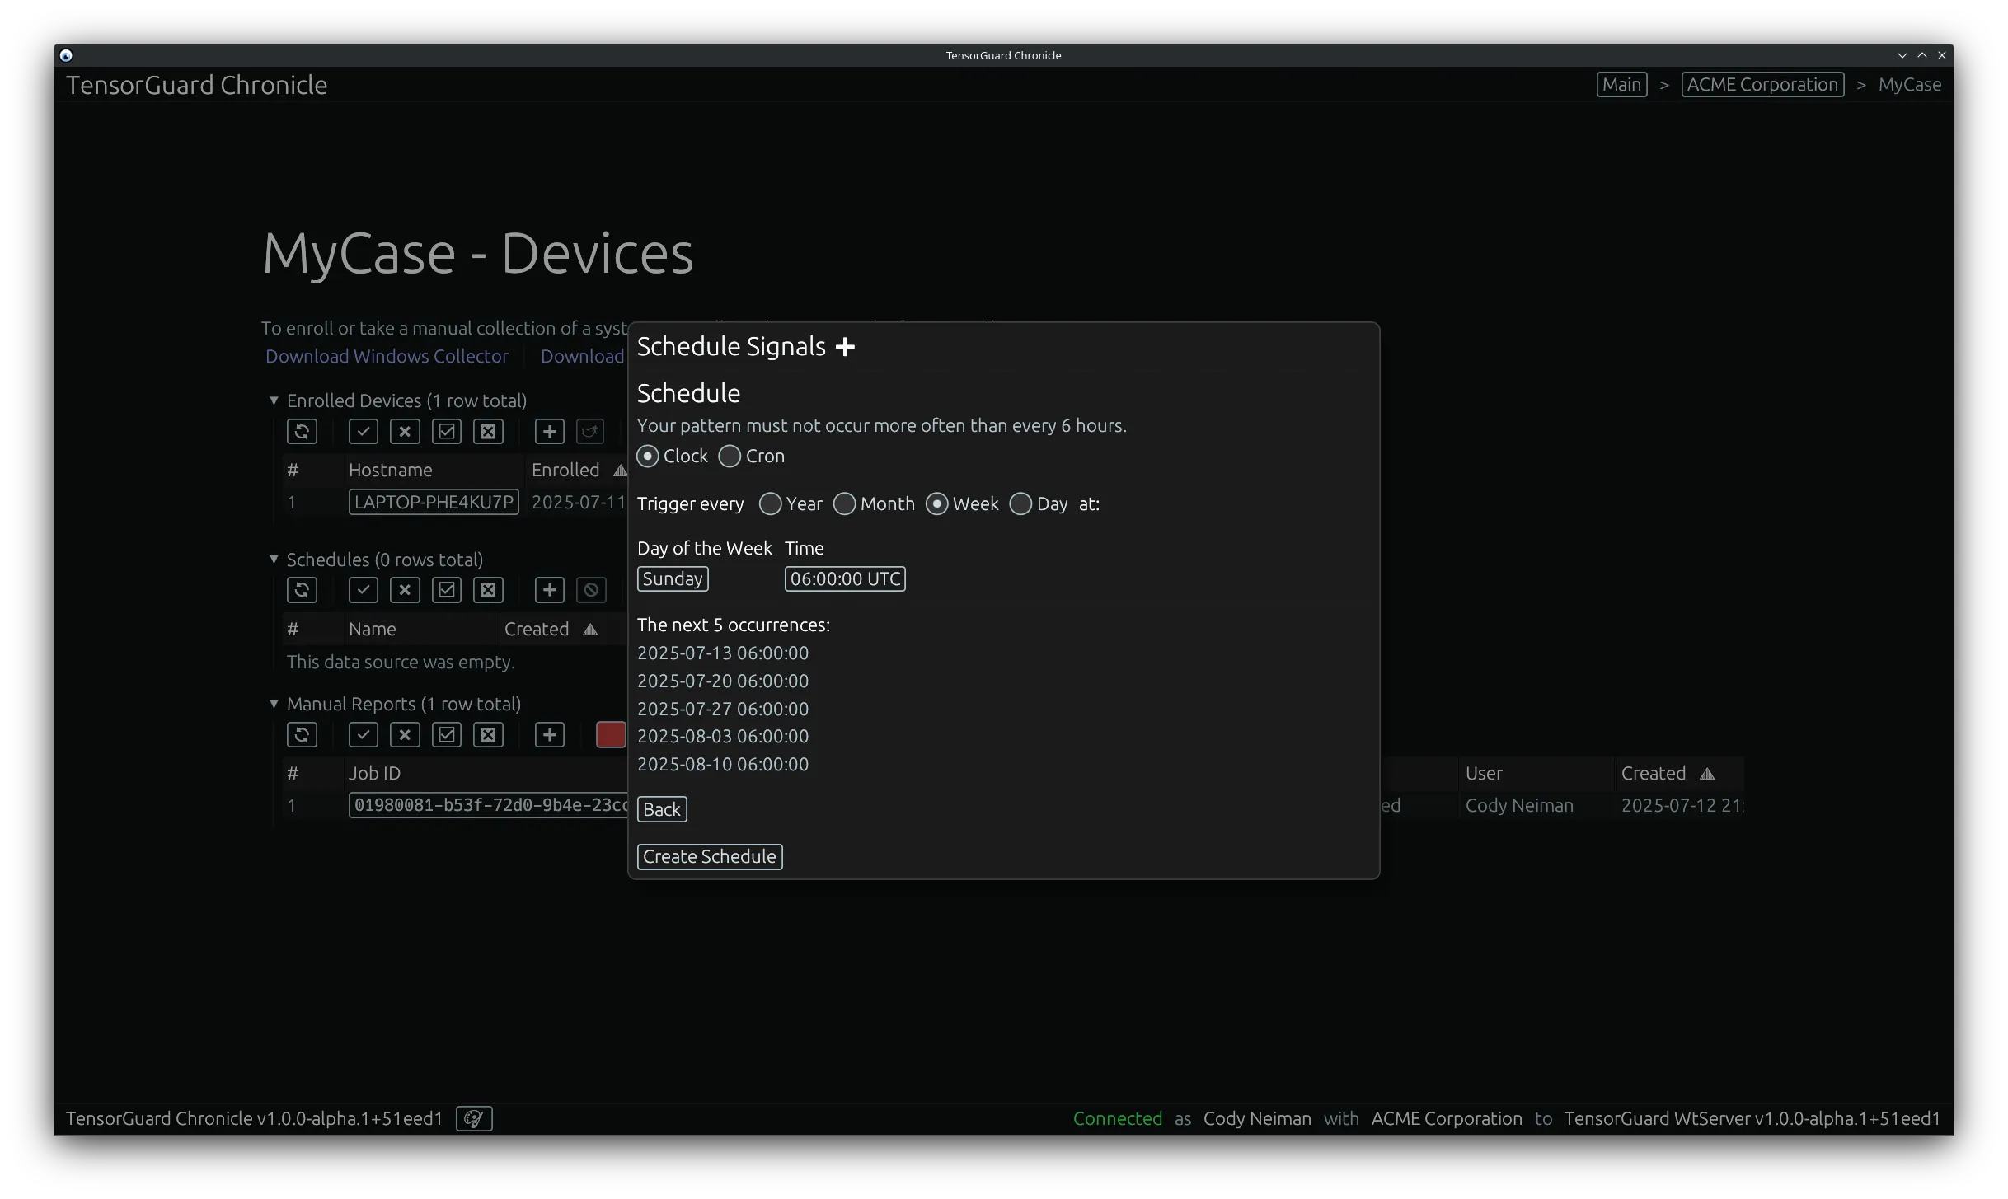
Task: Collapse the Enrolled Devices section
Action: pyautogui.click(x=274, y=400)
